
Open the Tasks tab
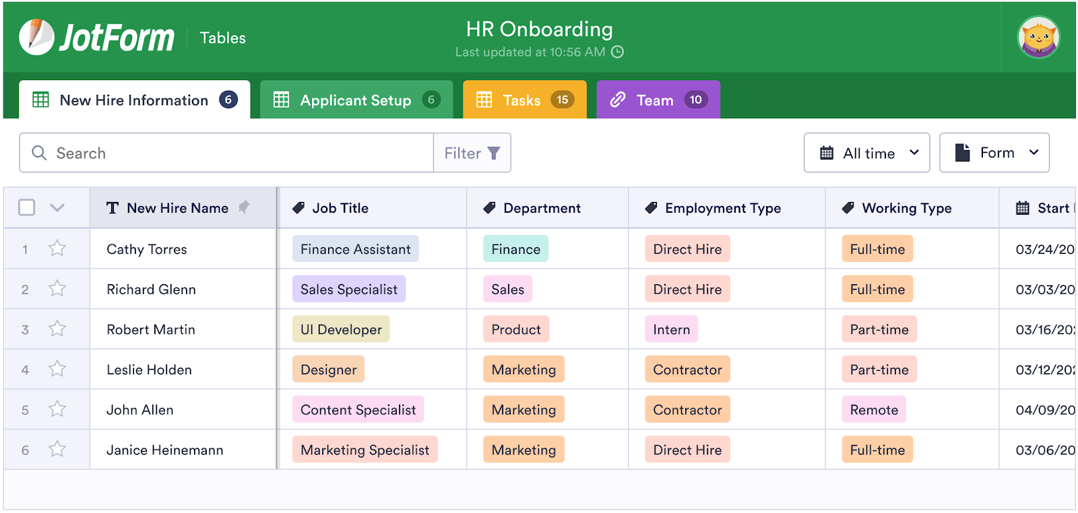pyautogui.click(x=524, y=100)
